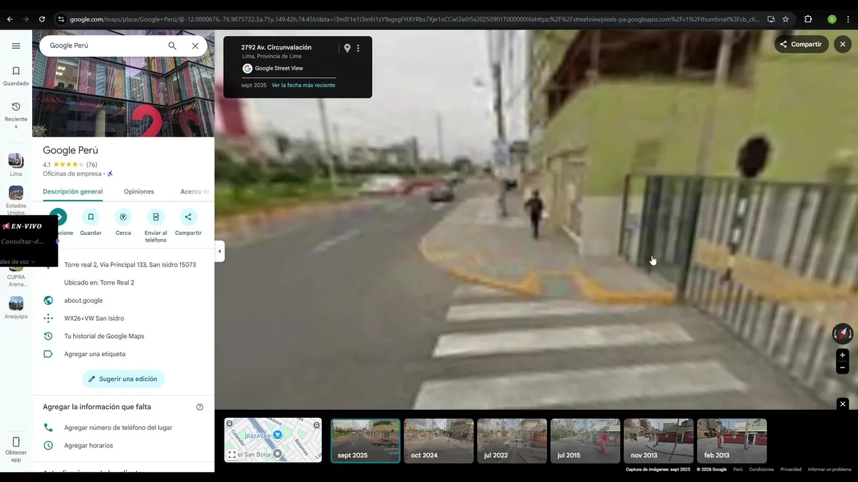Click the Cerca nearby search icon
This screenshot has height=482, width=858.
click(123, 217)
